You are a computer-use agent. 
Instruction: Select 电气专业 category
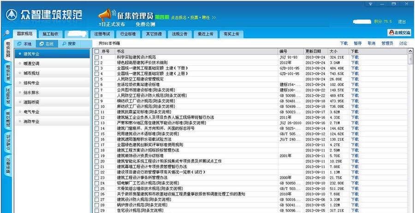(52, 112)
